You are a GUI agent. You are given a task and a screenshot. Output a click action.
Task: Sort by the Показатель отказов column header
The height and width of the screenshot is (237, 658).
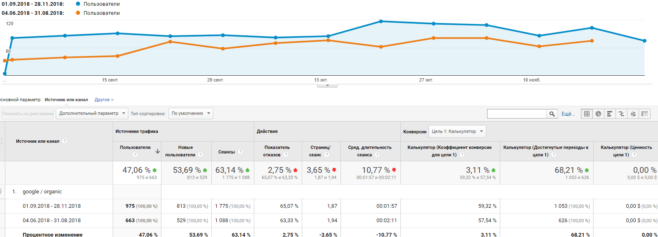click(x=277, y=151)
